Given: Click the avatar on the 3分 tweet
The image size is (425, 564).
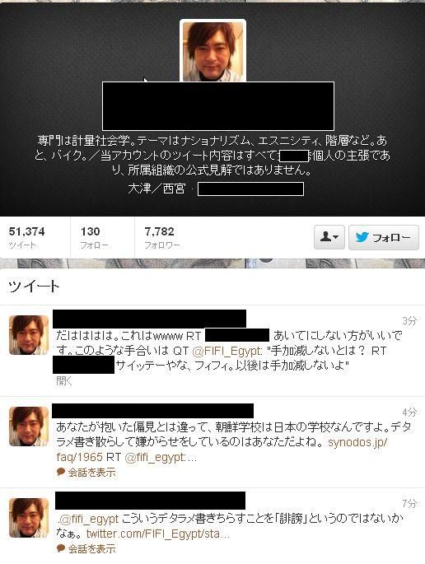Looking at the screenshot, I should pos(29,335).
